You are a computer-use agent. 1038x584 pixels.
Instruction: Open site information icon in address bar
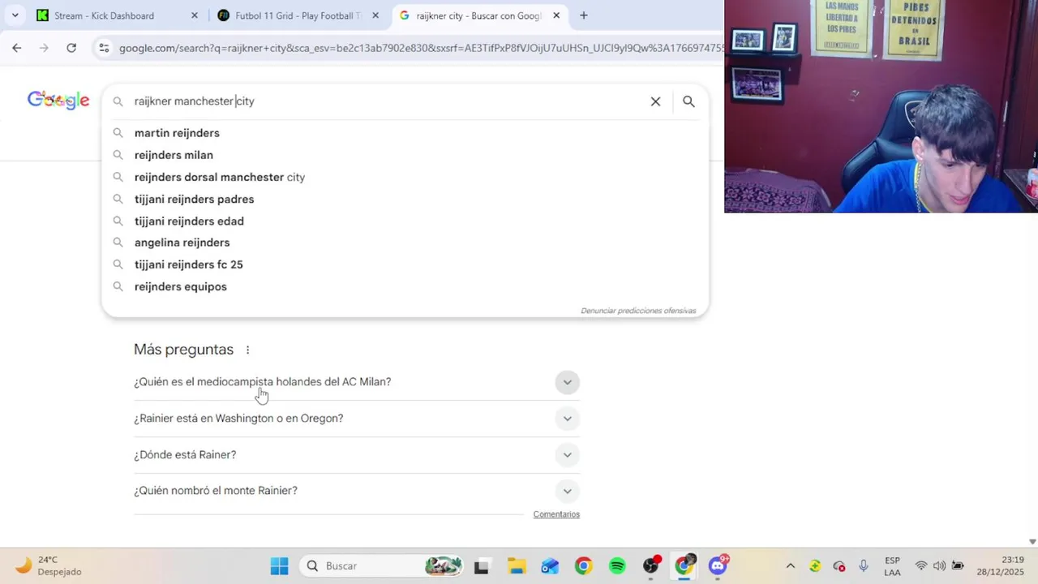pos(104,48)
